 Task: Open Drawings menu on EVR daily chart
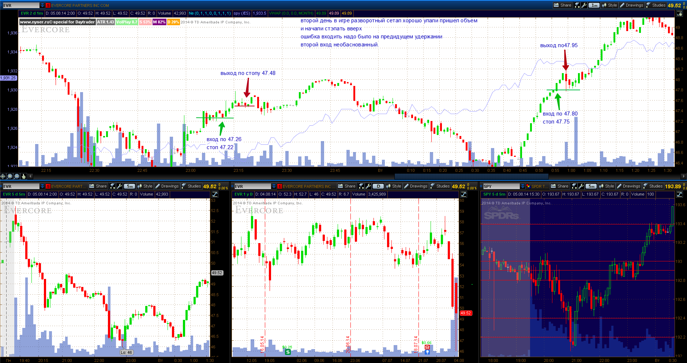tap(416, 186)
